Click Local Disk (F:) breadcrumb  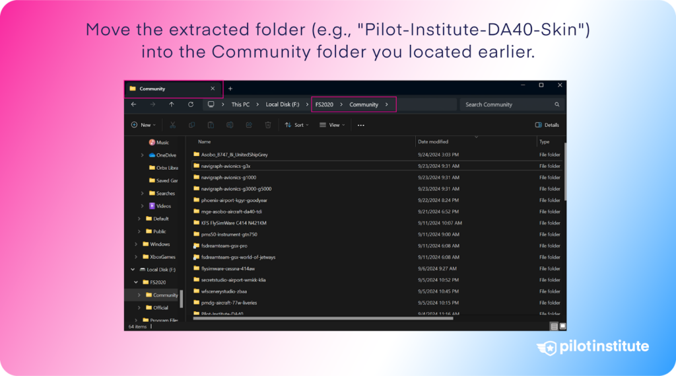point(283,104)
